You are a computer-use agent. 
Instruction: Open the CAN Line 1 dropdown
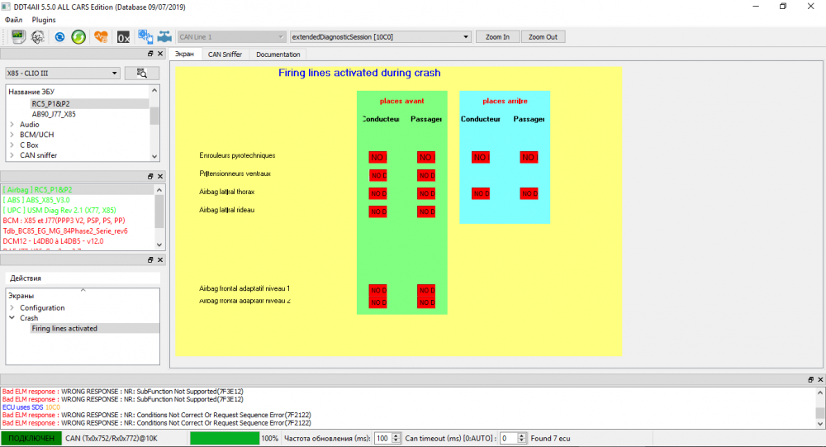coord(232,37)
